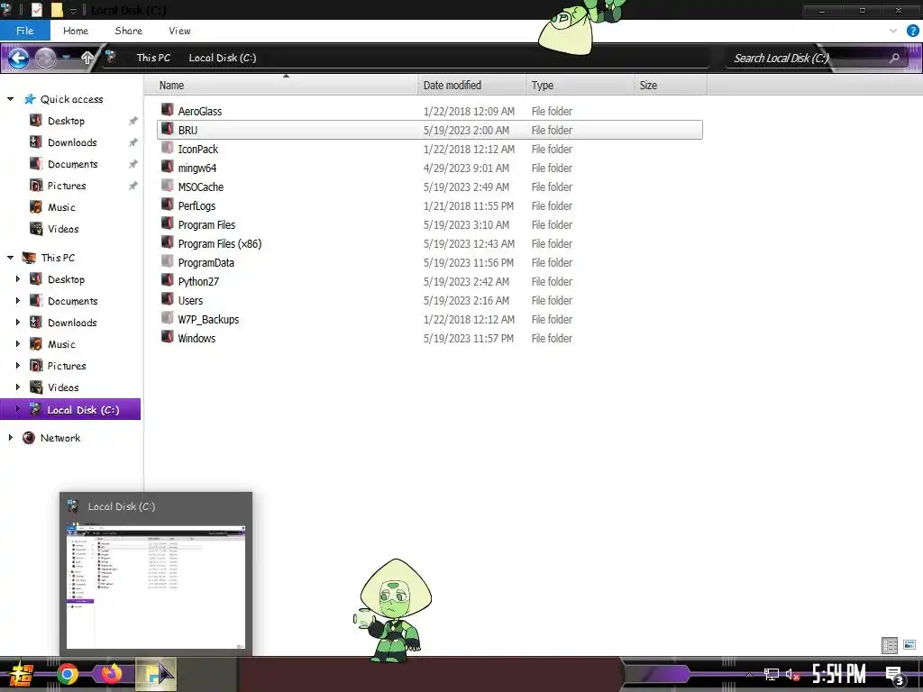Select Local Disk (C:) in navigation pane

70,410
